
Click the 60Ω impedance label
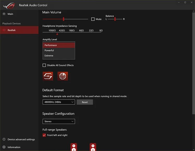click(x=81, y=30)
